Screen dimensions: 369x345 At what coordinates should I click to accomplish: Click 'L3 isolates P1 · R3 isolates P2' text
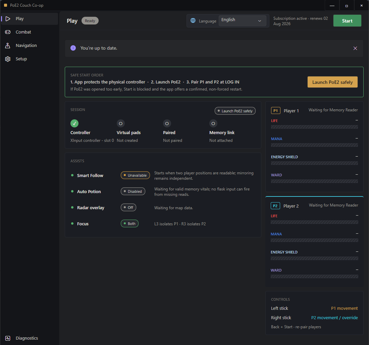pos(180,224)
